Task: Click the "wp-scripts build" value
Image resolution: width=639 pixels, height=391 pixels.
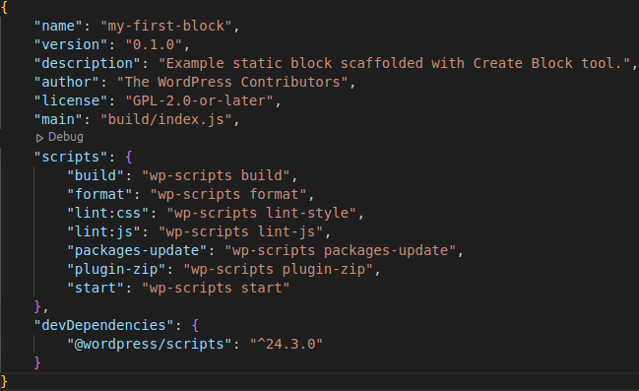Action: [216, 176]
